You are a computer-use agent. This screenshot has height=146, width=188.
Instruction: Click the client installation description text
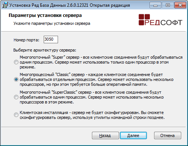click(x=92, y=115)
